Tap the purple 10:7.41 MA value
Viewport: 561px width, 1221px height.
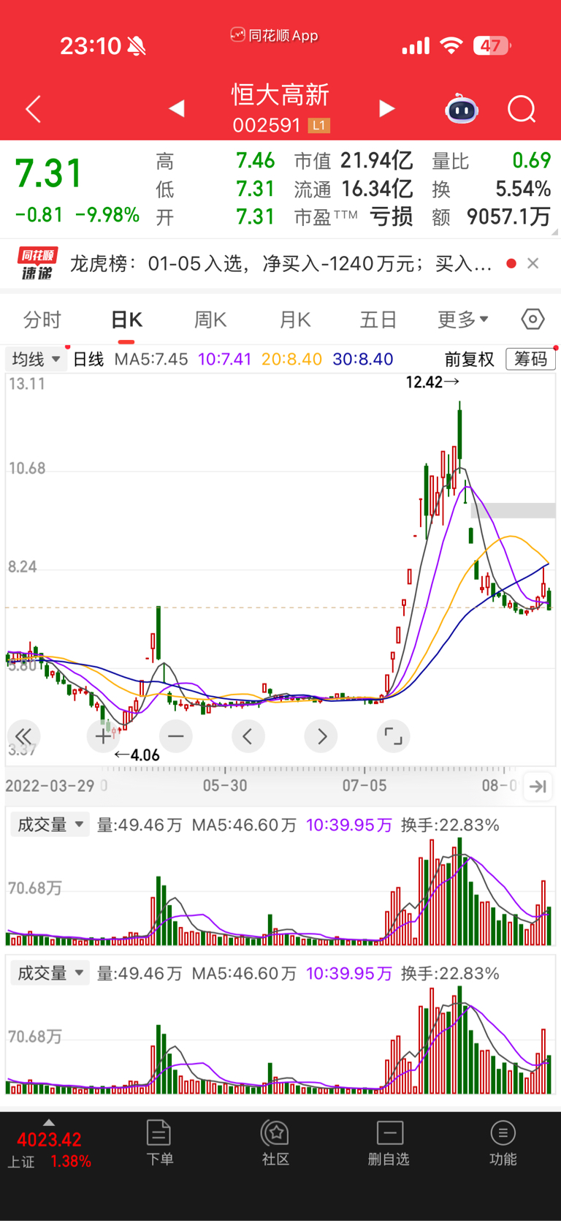pos(224,359)
